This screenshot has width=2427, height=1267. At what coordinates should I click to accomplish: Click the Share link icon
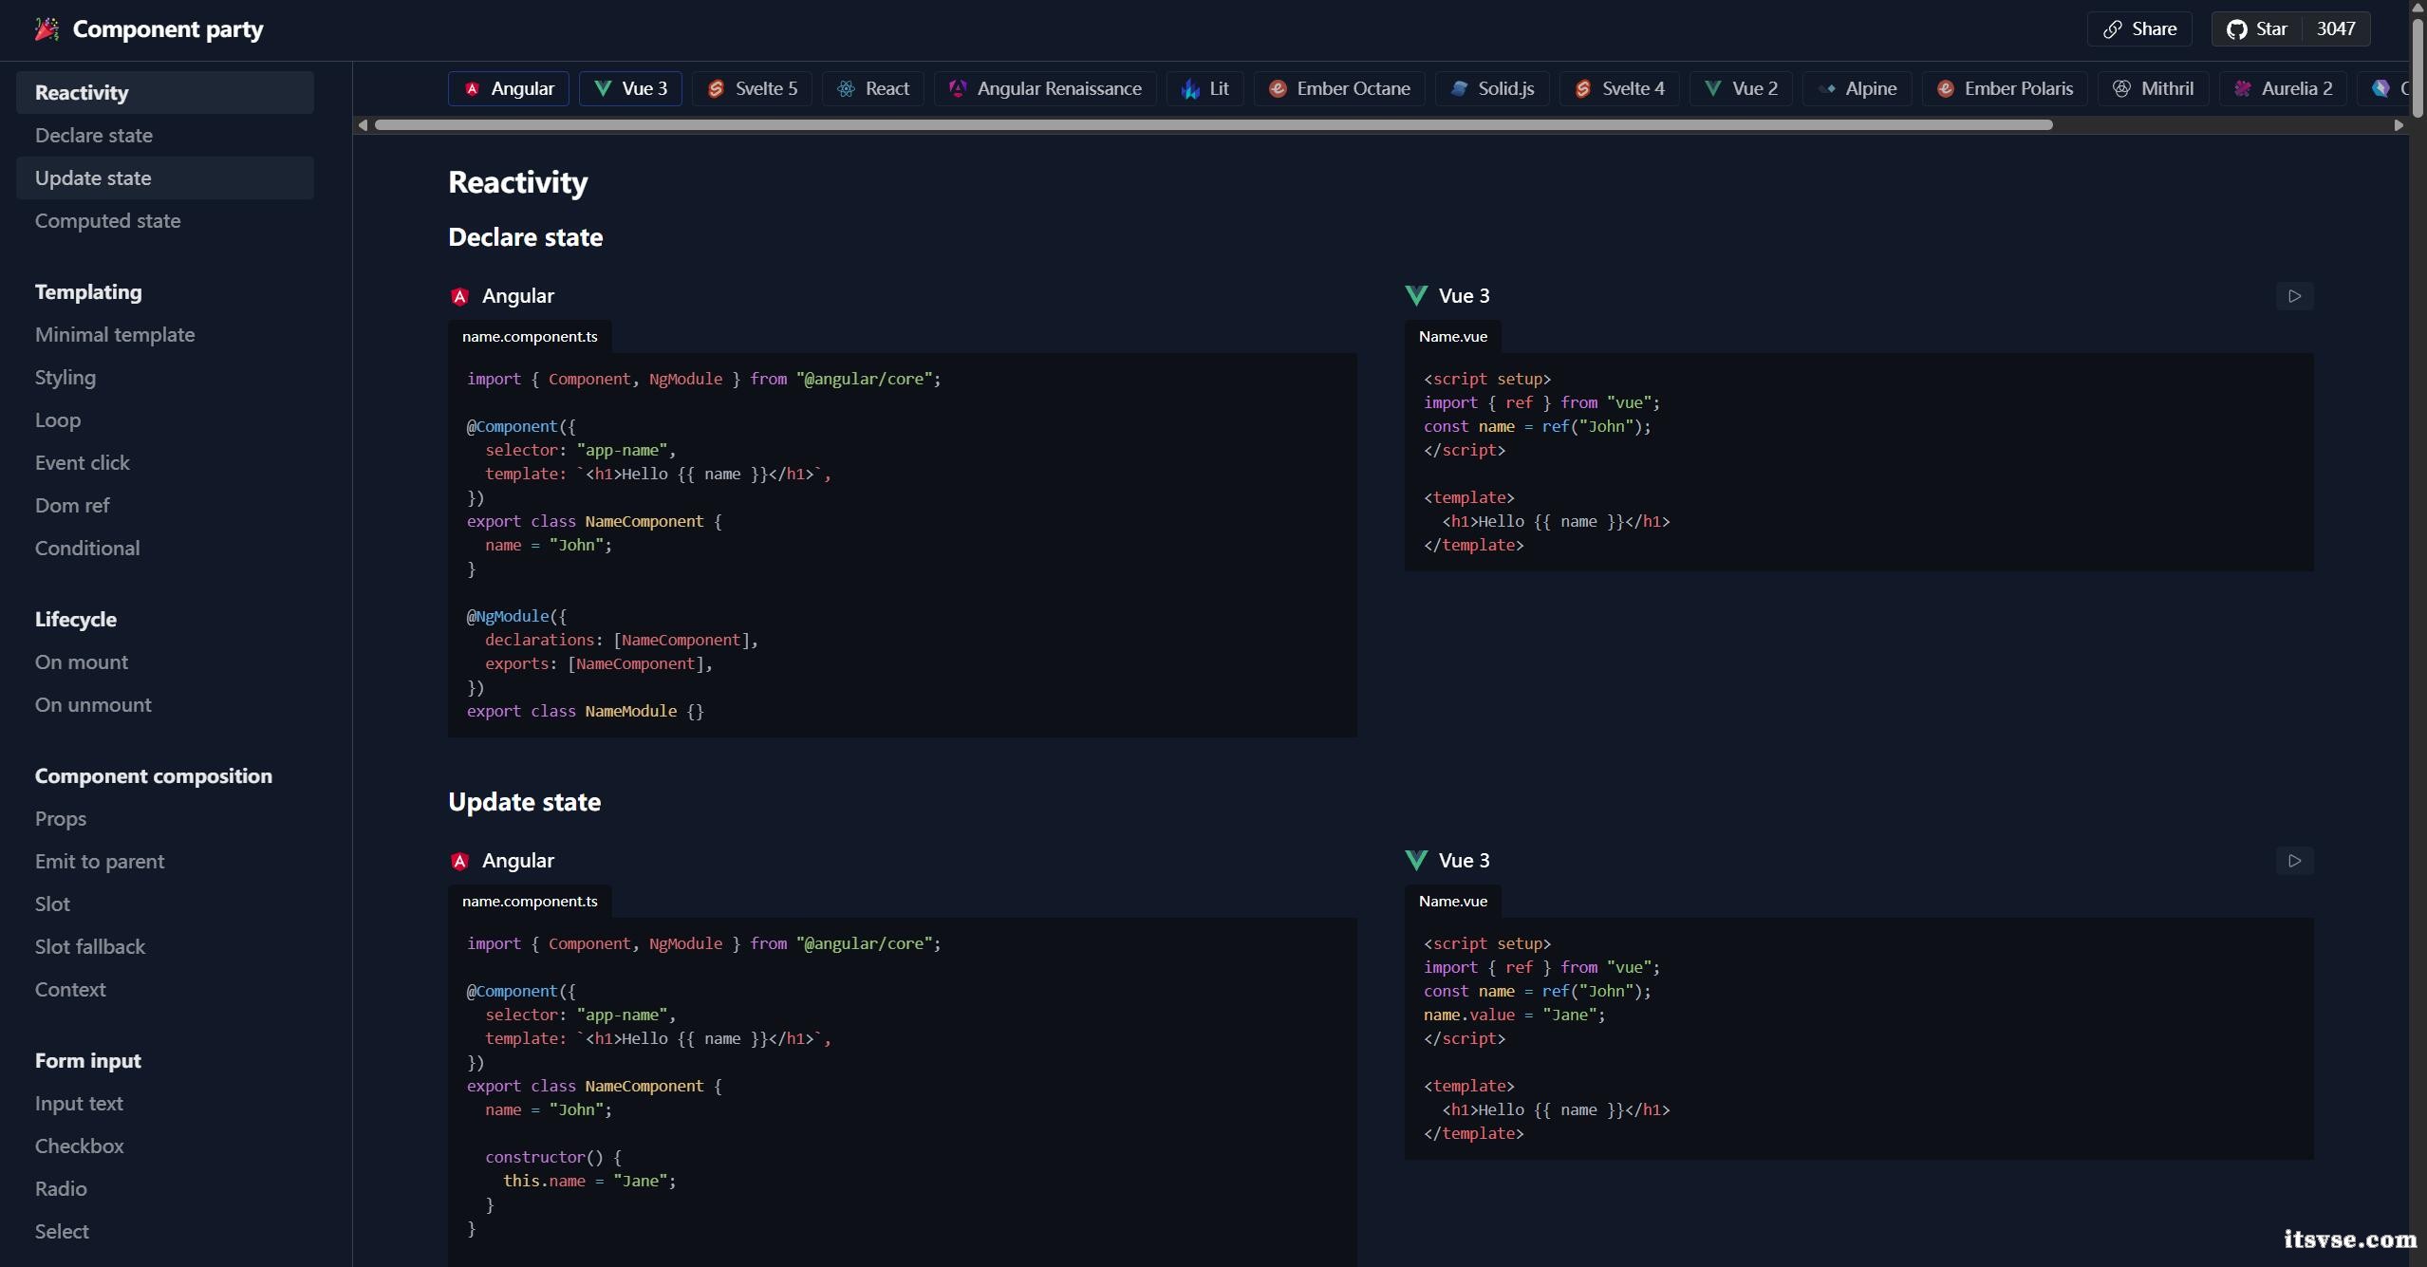point(2112,29)
